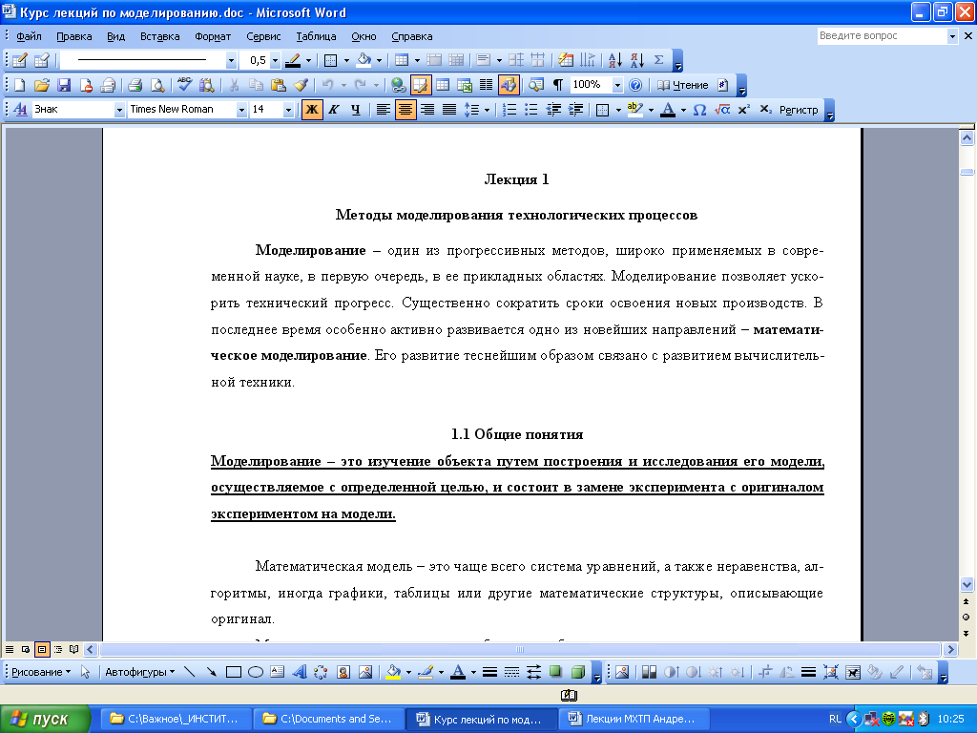Save the document with the floppy icon
Viewport: 977px width, 733px height.
64,85
